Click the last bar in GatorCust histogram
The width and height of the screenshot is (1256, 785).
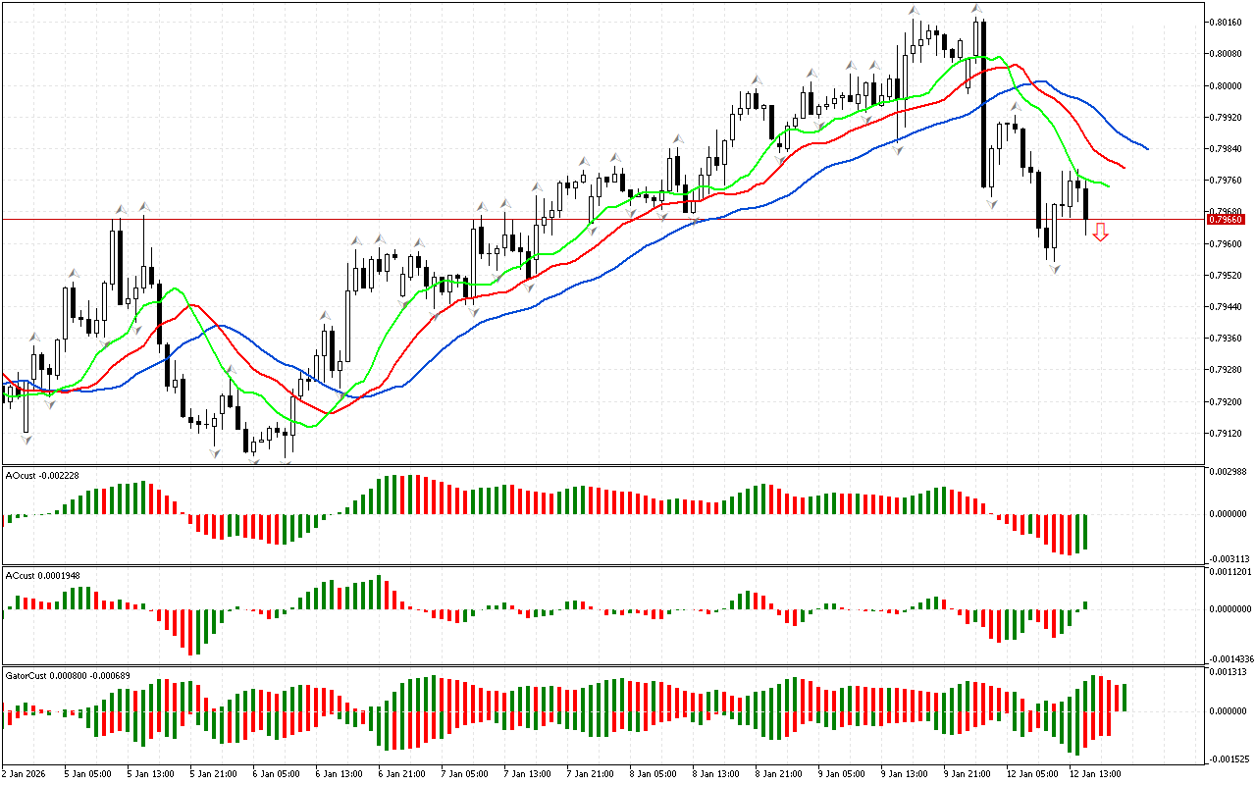(1124, 698)
